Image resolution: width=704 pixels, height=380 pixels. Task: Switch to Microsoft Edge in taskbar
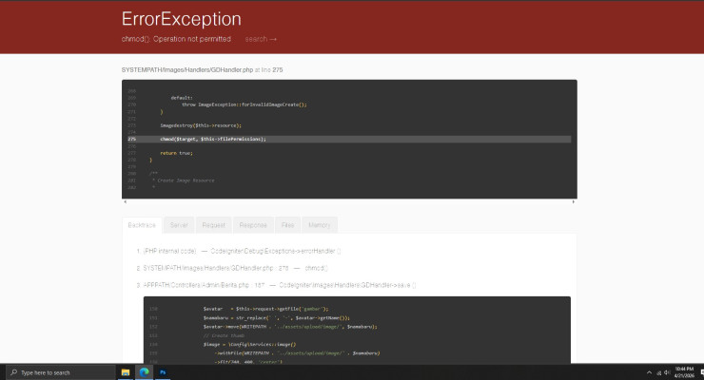point(145,372)
